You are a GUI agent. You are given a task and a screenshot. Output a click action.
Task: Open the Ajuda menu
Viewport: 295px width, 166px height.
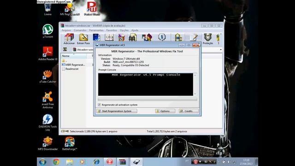(135, 30)
